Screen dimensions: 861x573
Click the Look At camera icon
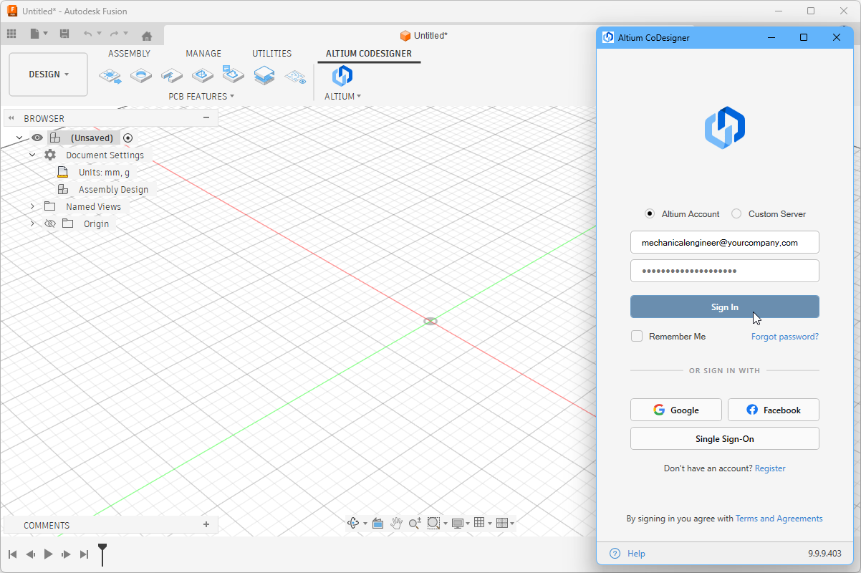coord(377,524)
